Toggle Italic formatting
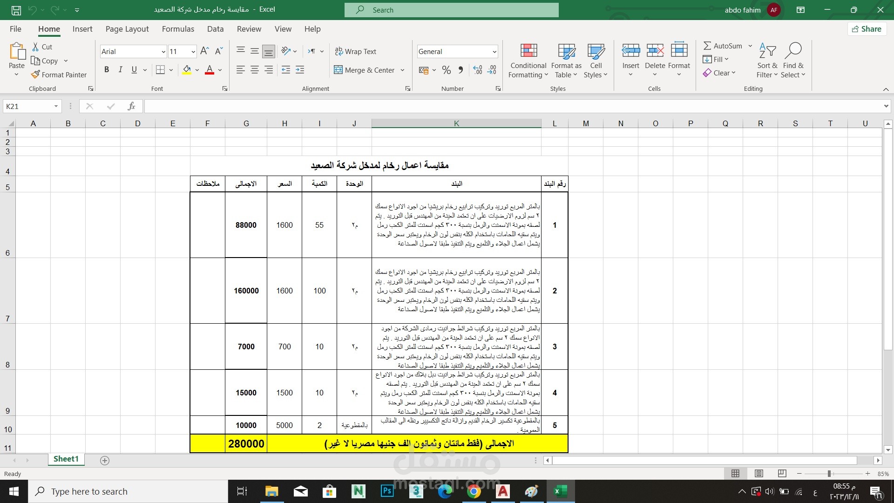This screenshot has width=894, height=503. 120,69
